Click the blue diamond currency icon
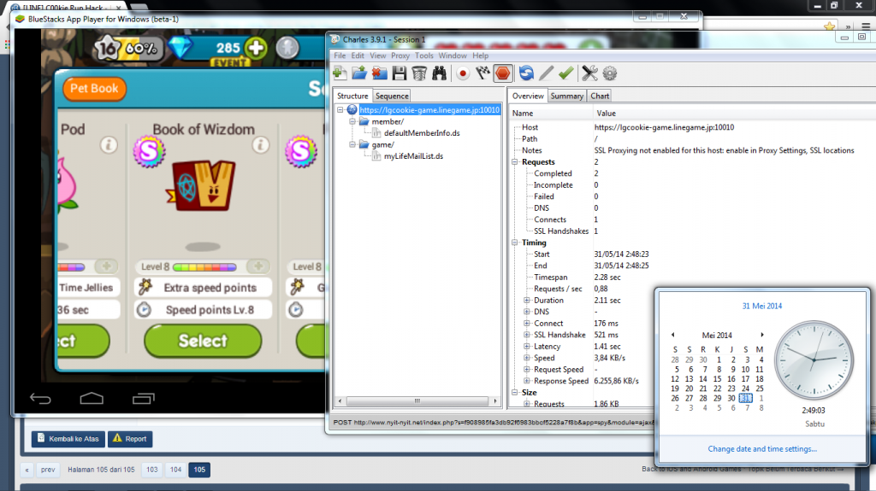The width and height of the screenshot is (876, 491). (181, 48)
